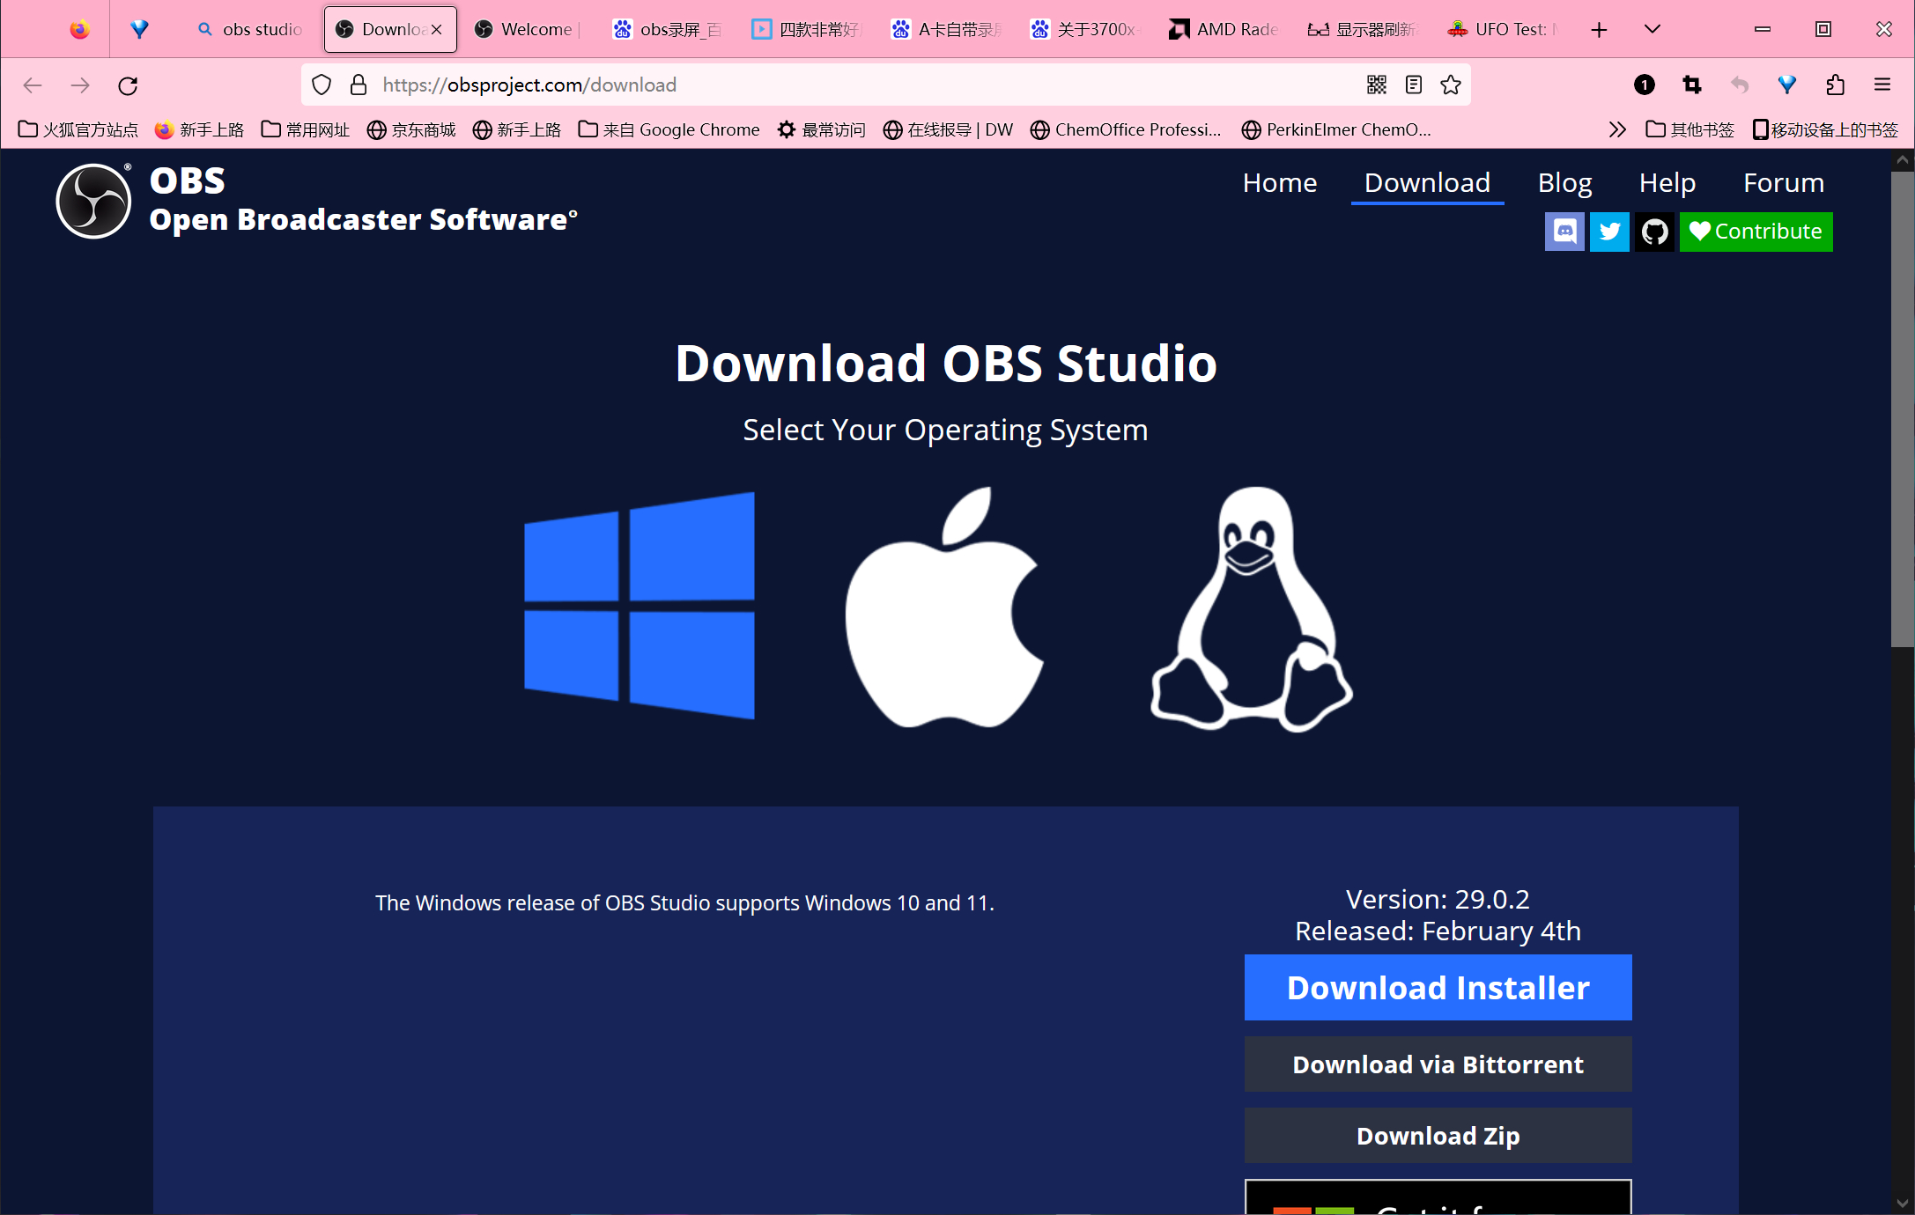Open the Download nav link

tap(1427, 182)
